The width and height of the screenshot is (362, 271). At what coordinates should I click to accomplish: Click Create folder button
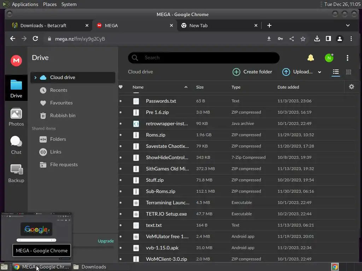[x=252, y=72]
